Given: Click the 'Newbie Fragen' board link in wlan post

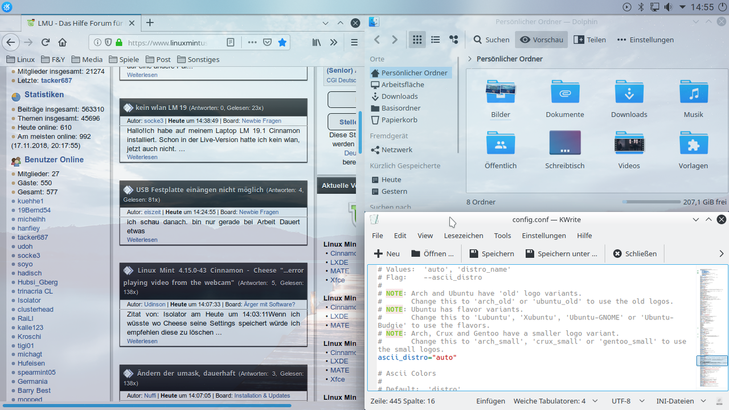Looking at the screenshot, I should click(x=261, y=121).
